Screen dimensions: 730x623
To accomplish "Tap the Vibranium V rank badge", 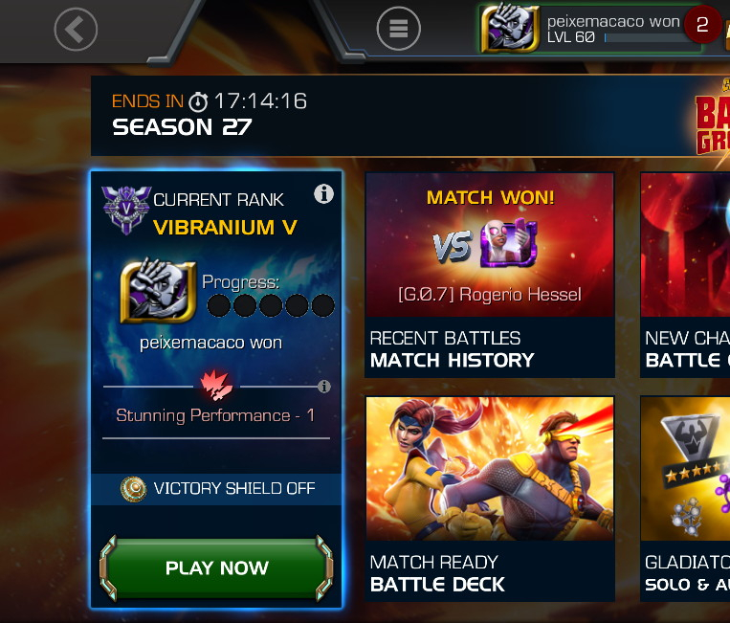I will 126,210.
